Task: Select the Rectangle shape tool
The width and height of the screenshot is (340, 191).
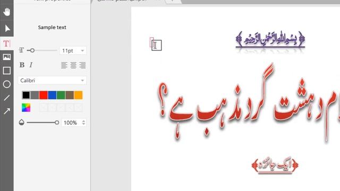Action: point(7,71)
